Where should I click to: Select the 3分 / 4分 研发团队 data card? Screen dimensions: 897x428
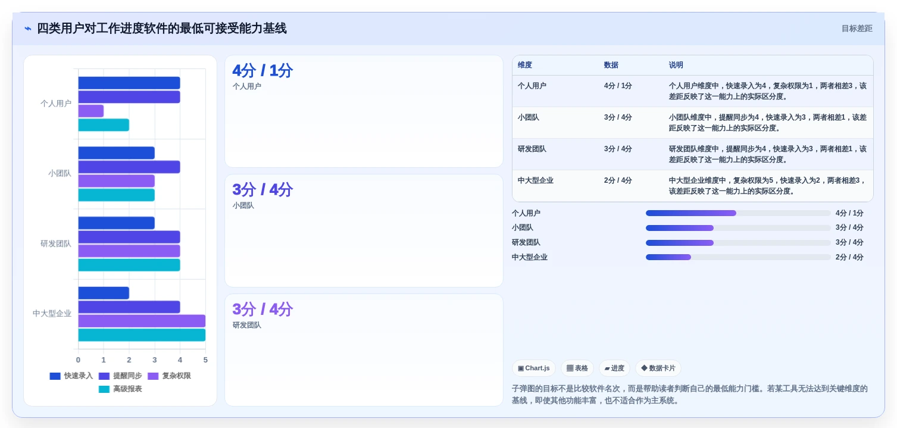(364, 350)
